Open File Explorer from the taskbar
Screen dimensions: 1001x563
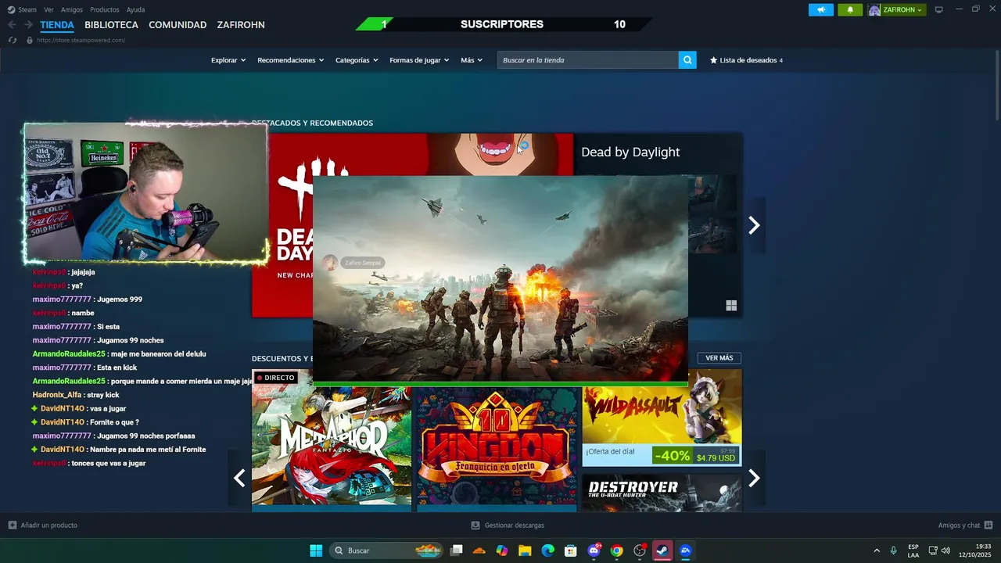tap(525, 550)
